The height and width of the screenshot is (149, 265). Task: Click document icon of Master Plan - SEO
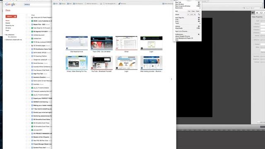tap(32, 24)
